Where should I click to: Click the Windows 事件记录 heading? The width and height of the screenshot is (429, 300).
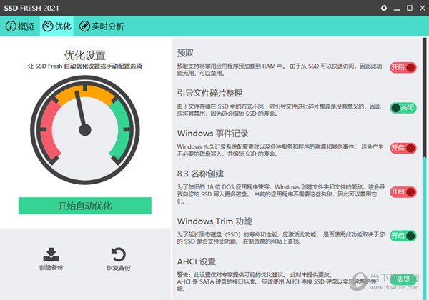(x=213, y=134)
